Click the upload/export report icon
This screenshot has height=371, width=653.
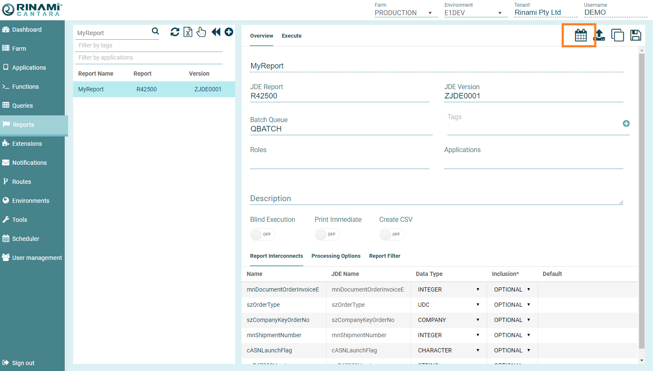coord(599,35)
